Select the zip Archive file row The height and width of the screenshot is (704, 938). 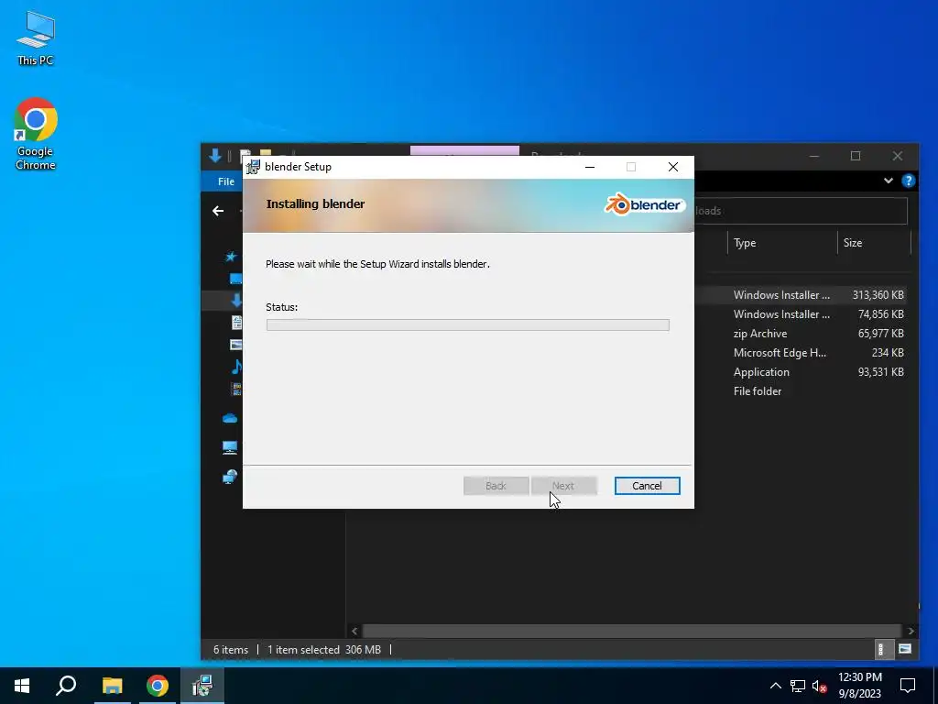[x=801, y=334]
